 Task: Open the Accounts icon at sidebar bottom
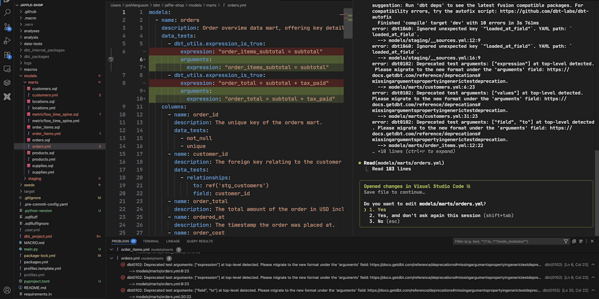click(7, 290)
